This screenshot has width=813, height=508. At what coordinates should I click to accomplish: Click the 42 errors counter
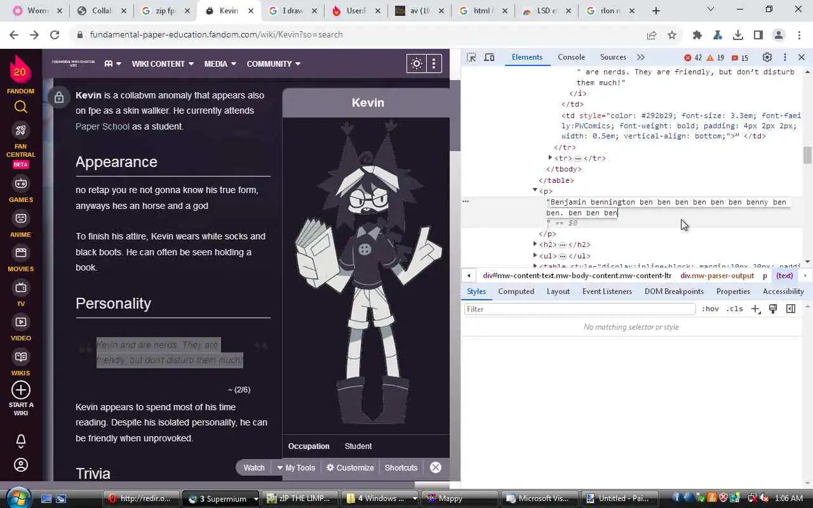pyautogui.click(x=693, y=58)
